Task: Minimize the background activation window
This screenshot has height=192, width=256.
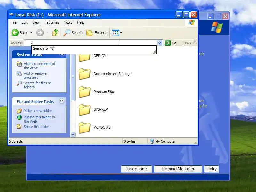Action: click(x=211, y=16)
